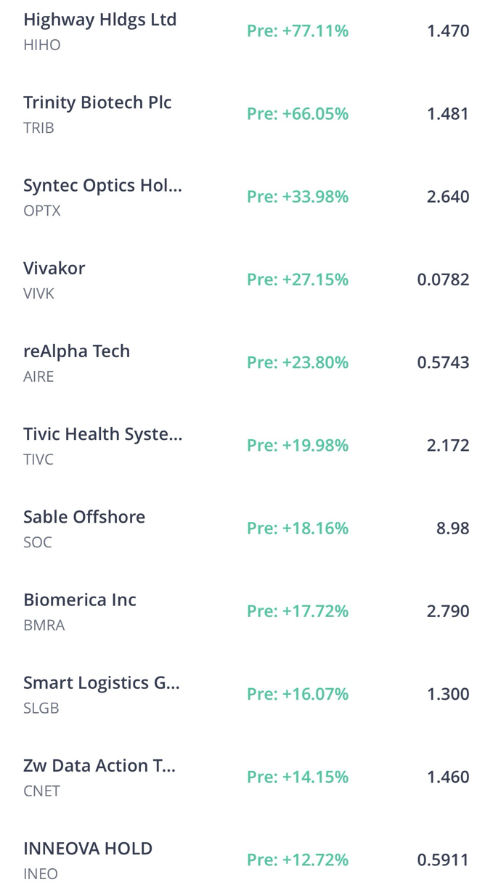This screenshot has height=890, width=493.
Task: Tap the Pre: +66.05% change value
Action: point(298,114)
